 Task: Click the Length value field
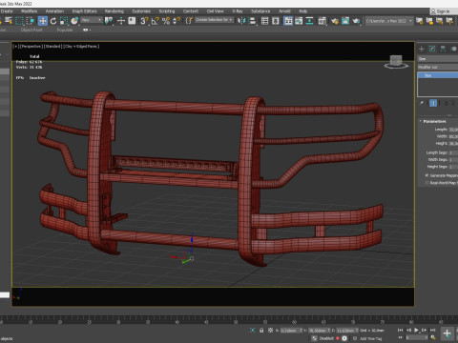click(x=453, y=130)
